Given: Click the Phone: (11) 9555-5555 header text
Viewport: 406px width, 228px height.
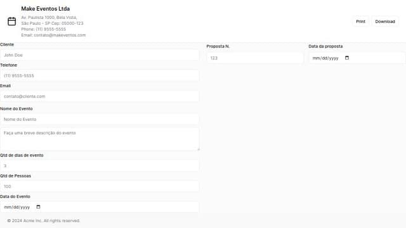Looking at the screenshot, I should [x=44, y=29].
